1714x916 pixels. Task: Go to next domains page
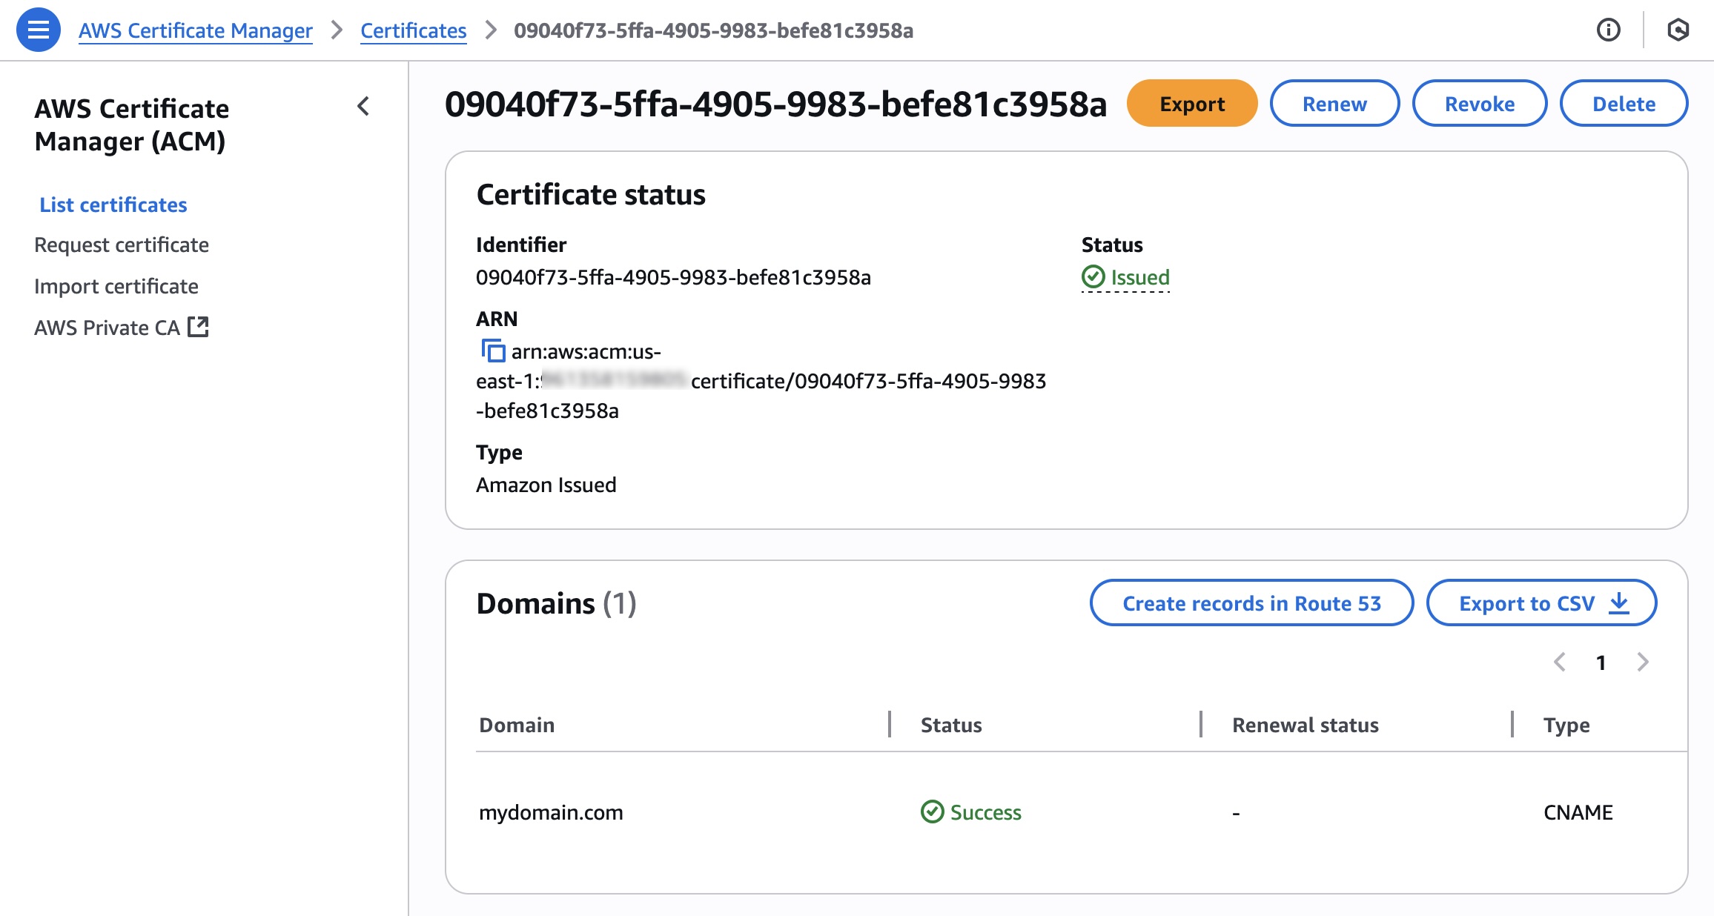point(1643,662)
